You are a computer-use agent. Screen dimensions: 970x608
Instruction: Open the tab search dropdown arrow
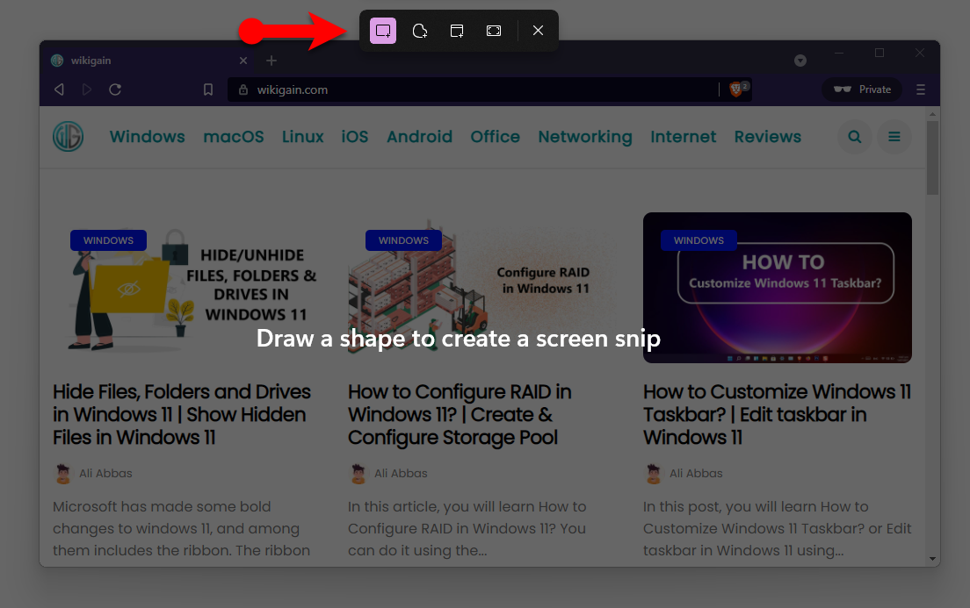(x=800, y=61)
